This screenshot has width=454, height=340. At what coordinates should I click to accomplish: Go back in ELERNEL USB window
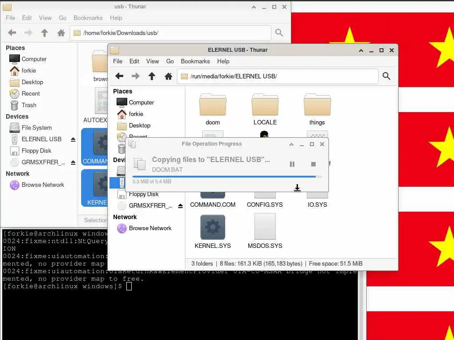tap(119, 76)
